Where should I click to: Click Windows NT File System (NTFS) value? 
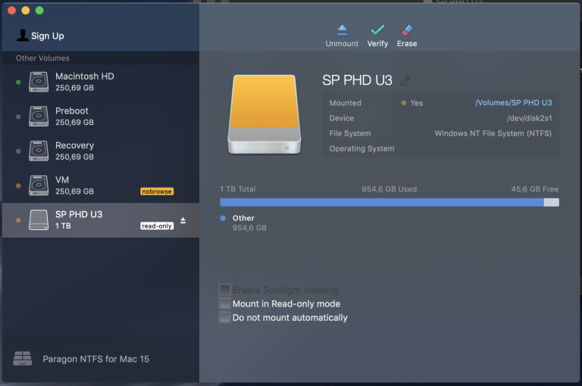pyautogui.click(x=493, y=133)
